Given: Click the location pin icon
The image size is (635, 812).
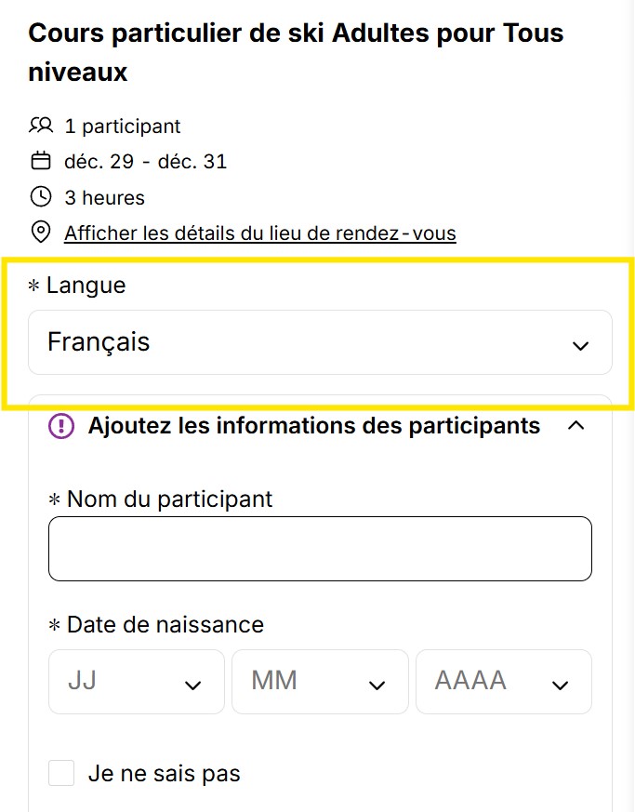Looking at the screenshot, I should (x=41, y=233).
